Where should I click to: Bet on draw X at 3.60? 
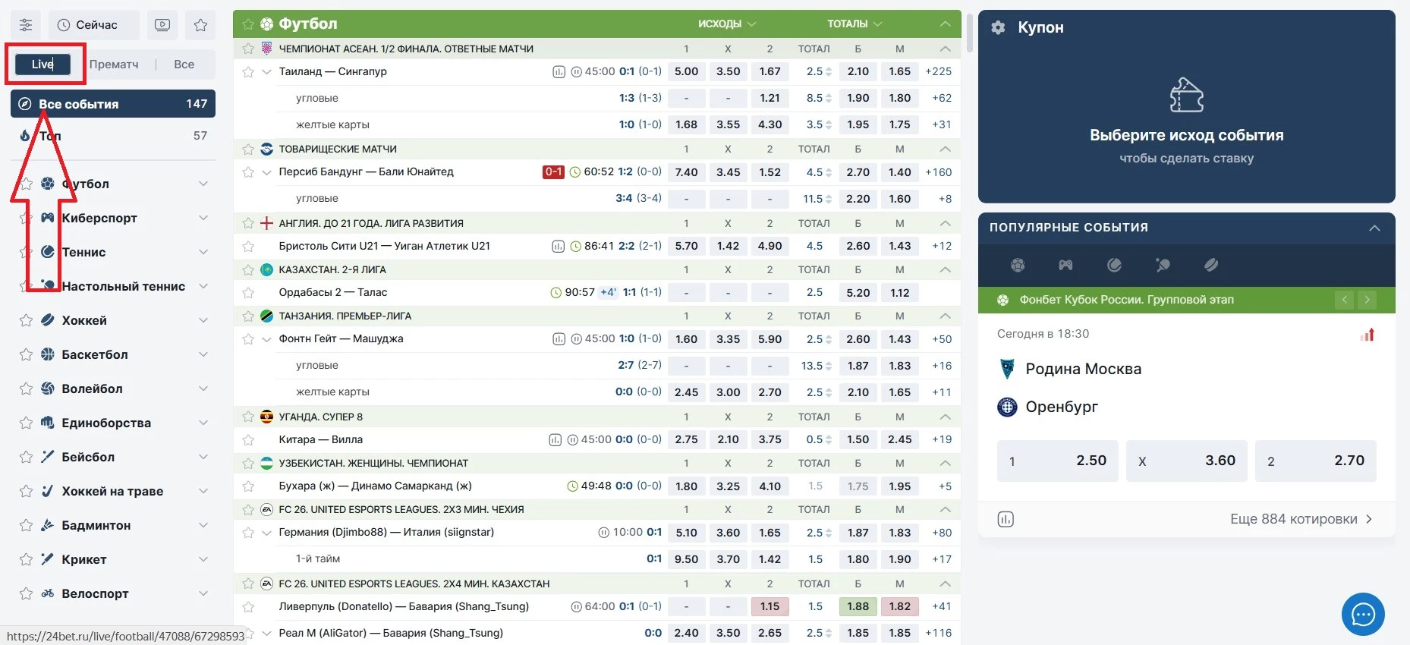[x=1186, y=461]
